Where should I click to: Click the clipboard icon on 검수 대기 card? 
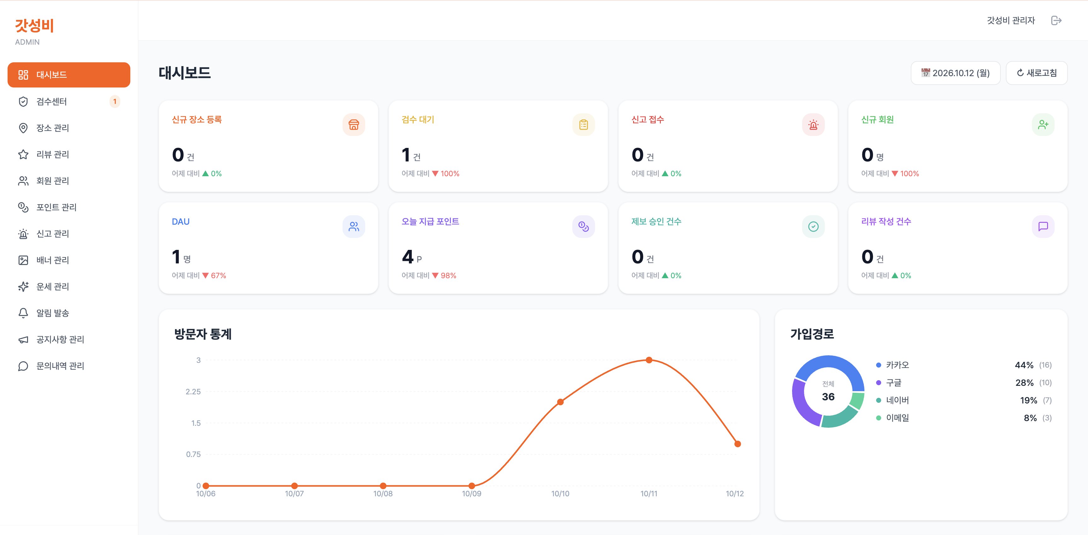pos(583,125)
